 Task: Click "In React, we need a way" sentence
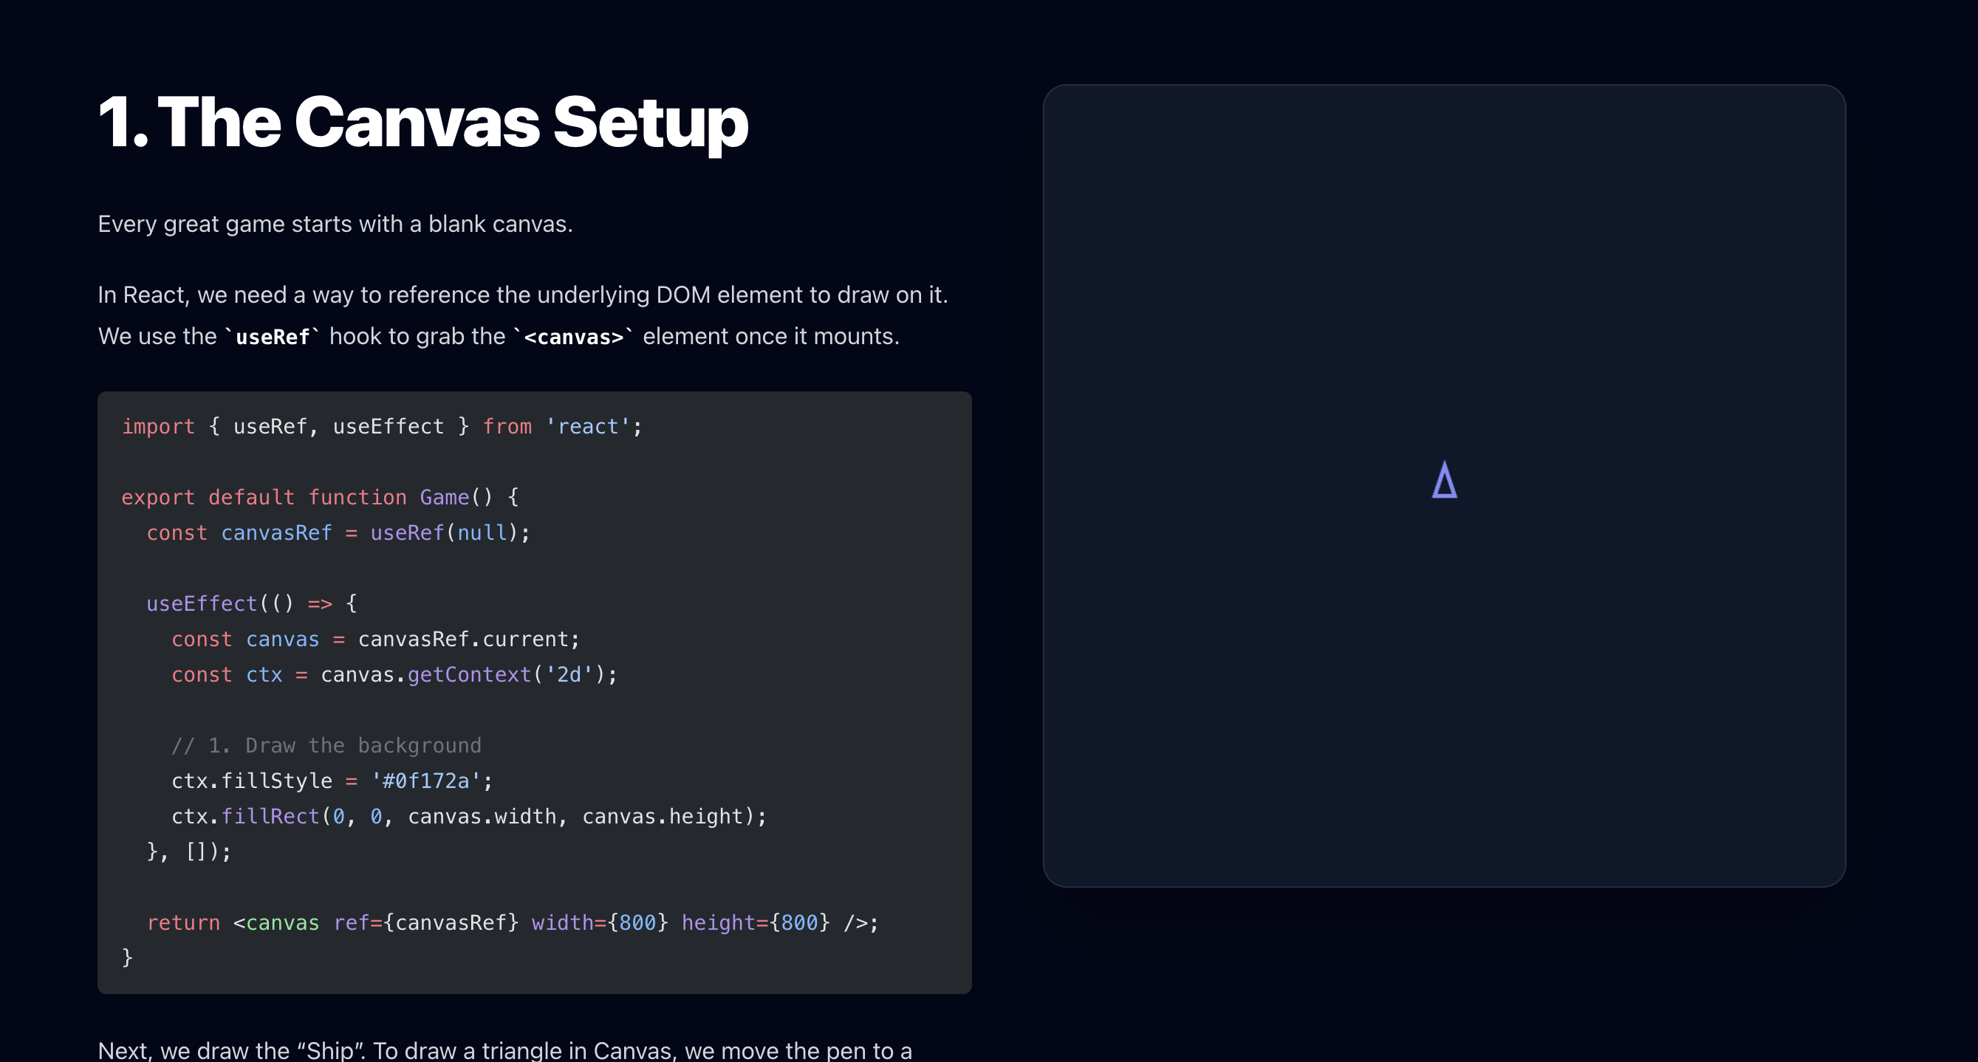point(523,295)
